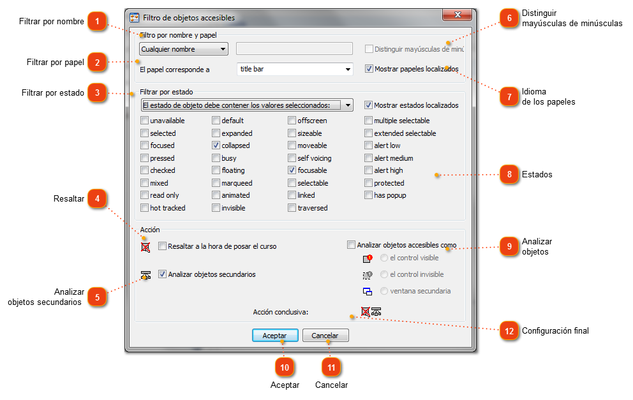Check the extended selectable state
The image size is (633, 400).
[x=368, y=133]
